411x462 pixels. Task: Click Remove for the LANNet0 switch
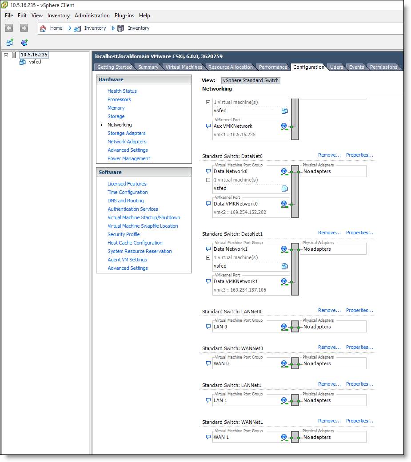click(x=329, y=310)
